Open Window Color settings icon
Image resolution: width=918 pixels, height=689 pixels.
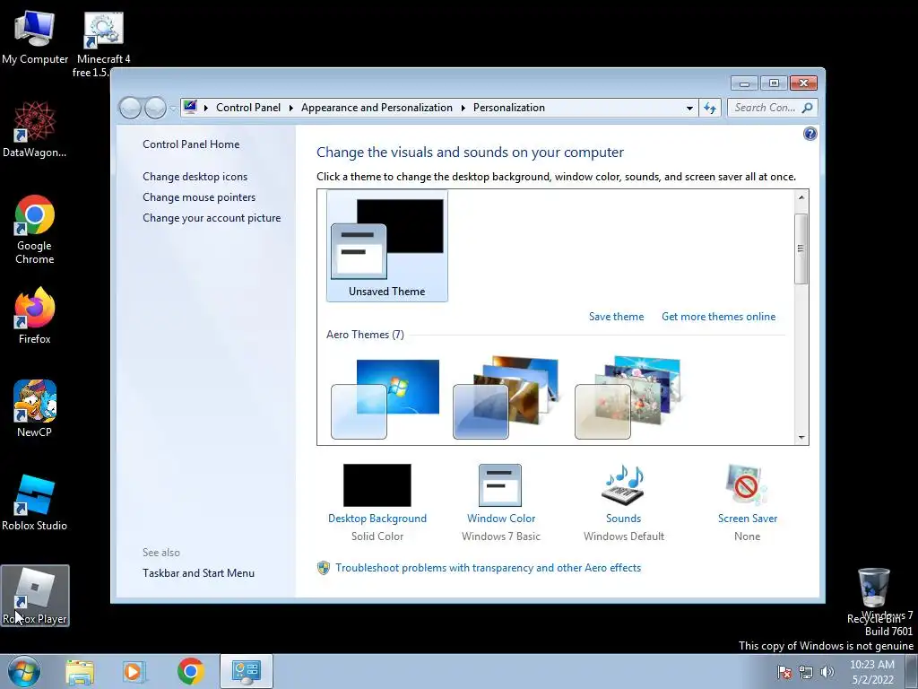pos(500,485)
